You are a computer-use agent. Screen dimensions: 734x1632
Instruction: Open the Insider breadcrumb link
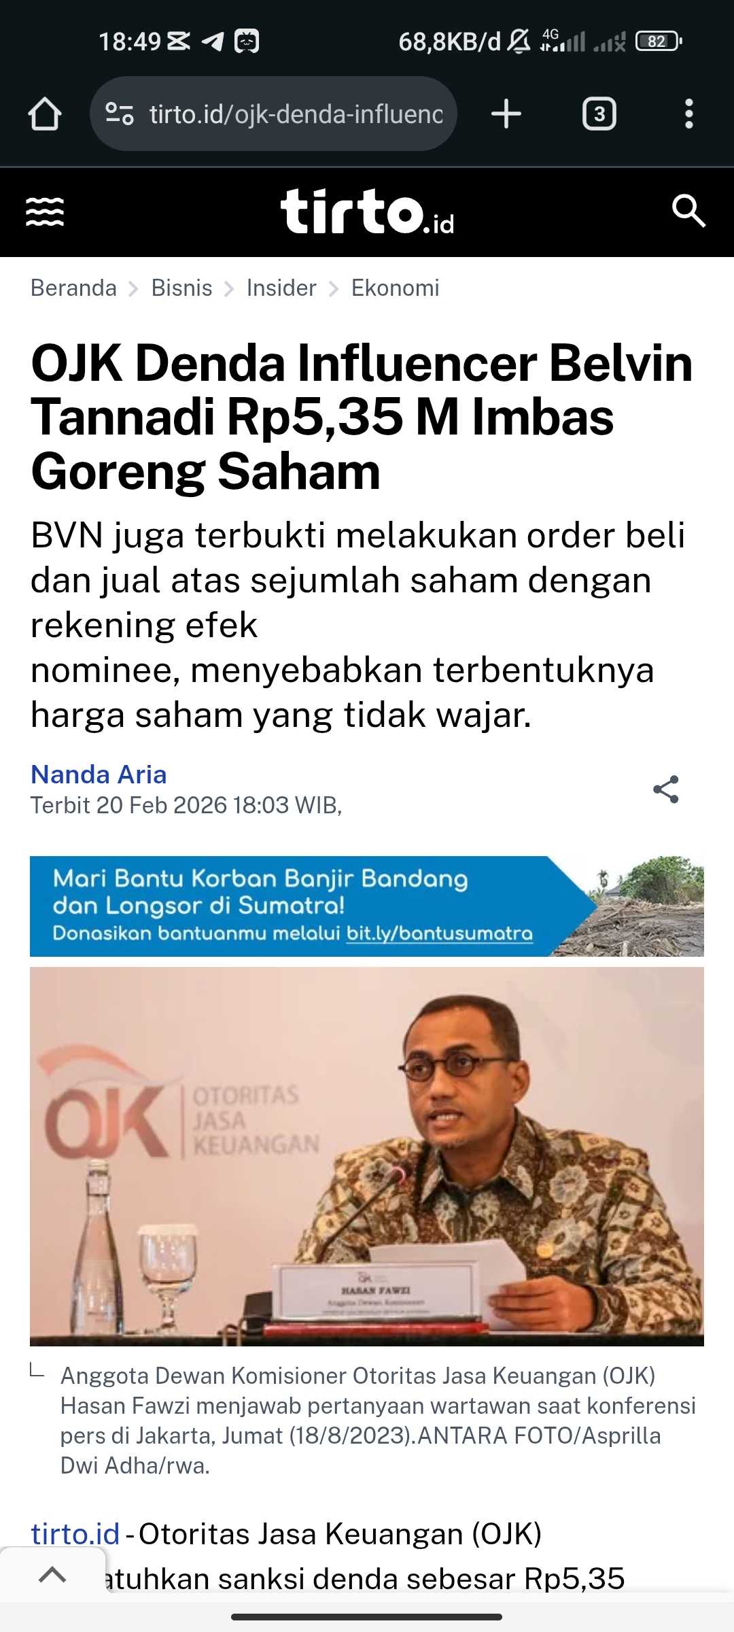click(281, 288)
